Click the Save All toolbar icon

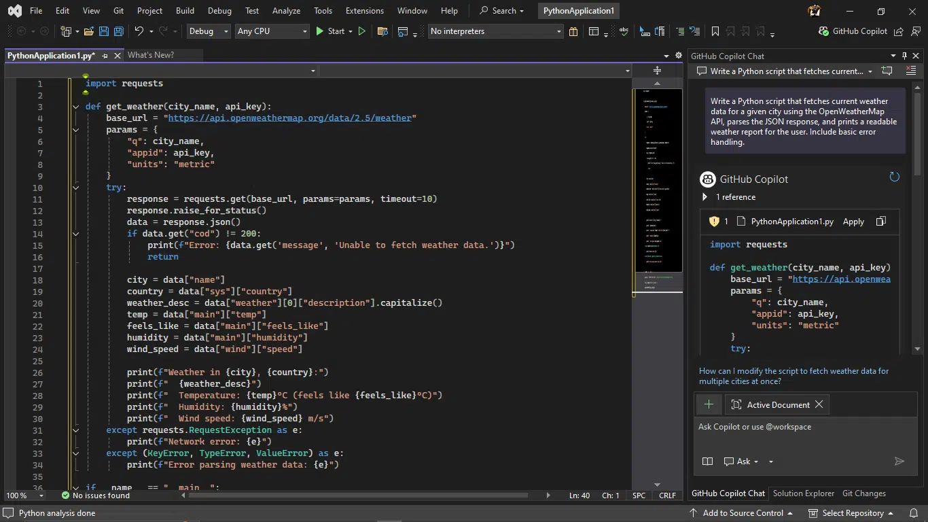coord(119,31)
